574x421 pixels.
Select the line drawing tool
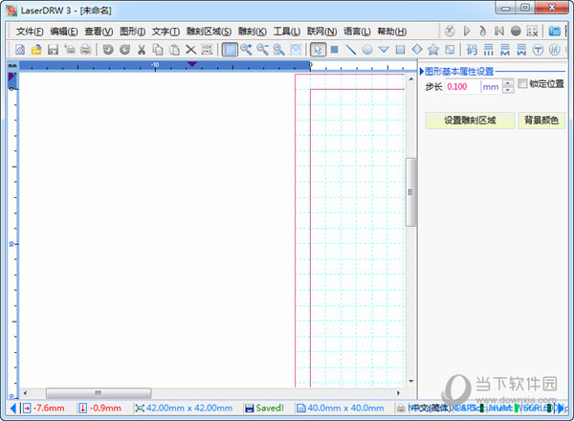pos(351,49)
